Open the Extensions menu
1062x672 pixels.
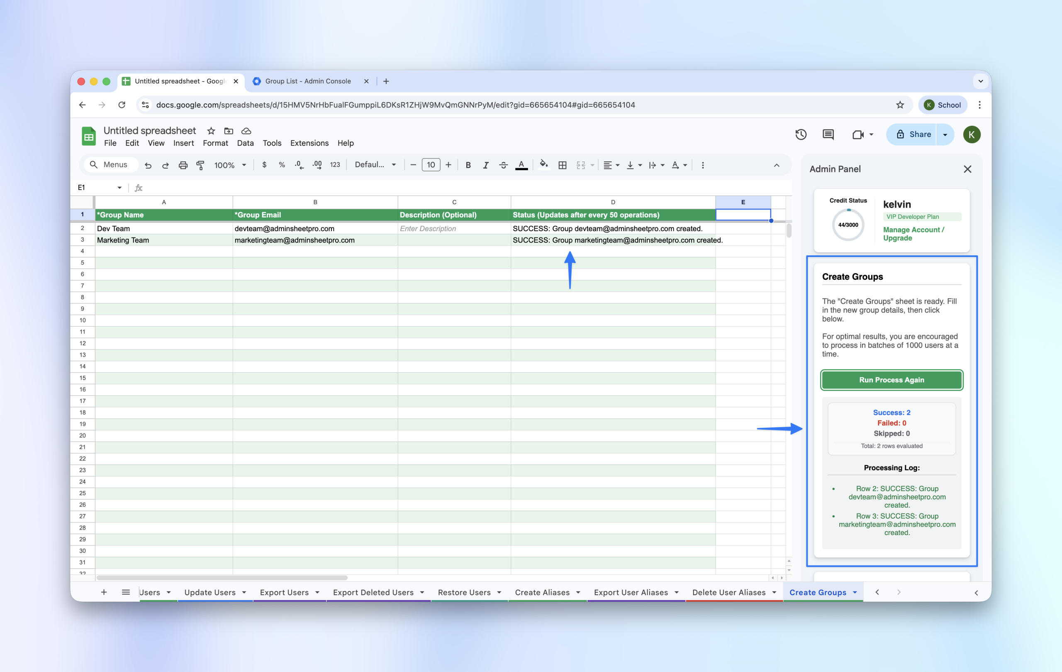coord(309,143)
